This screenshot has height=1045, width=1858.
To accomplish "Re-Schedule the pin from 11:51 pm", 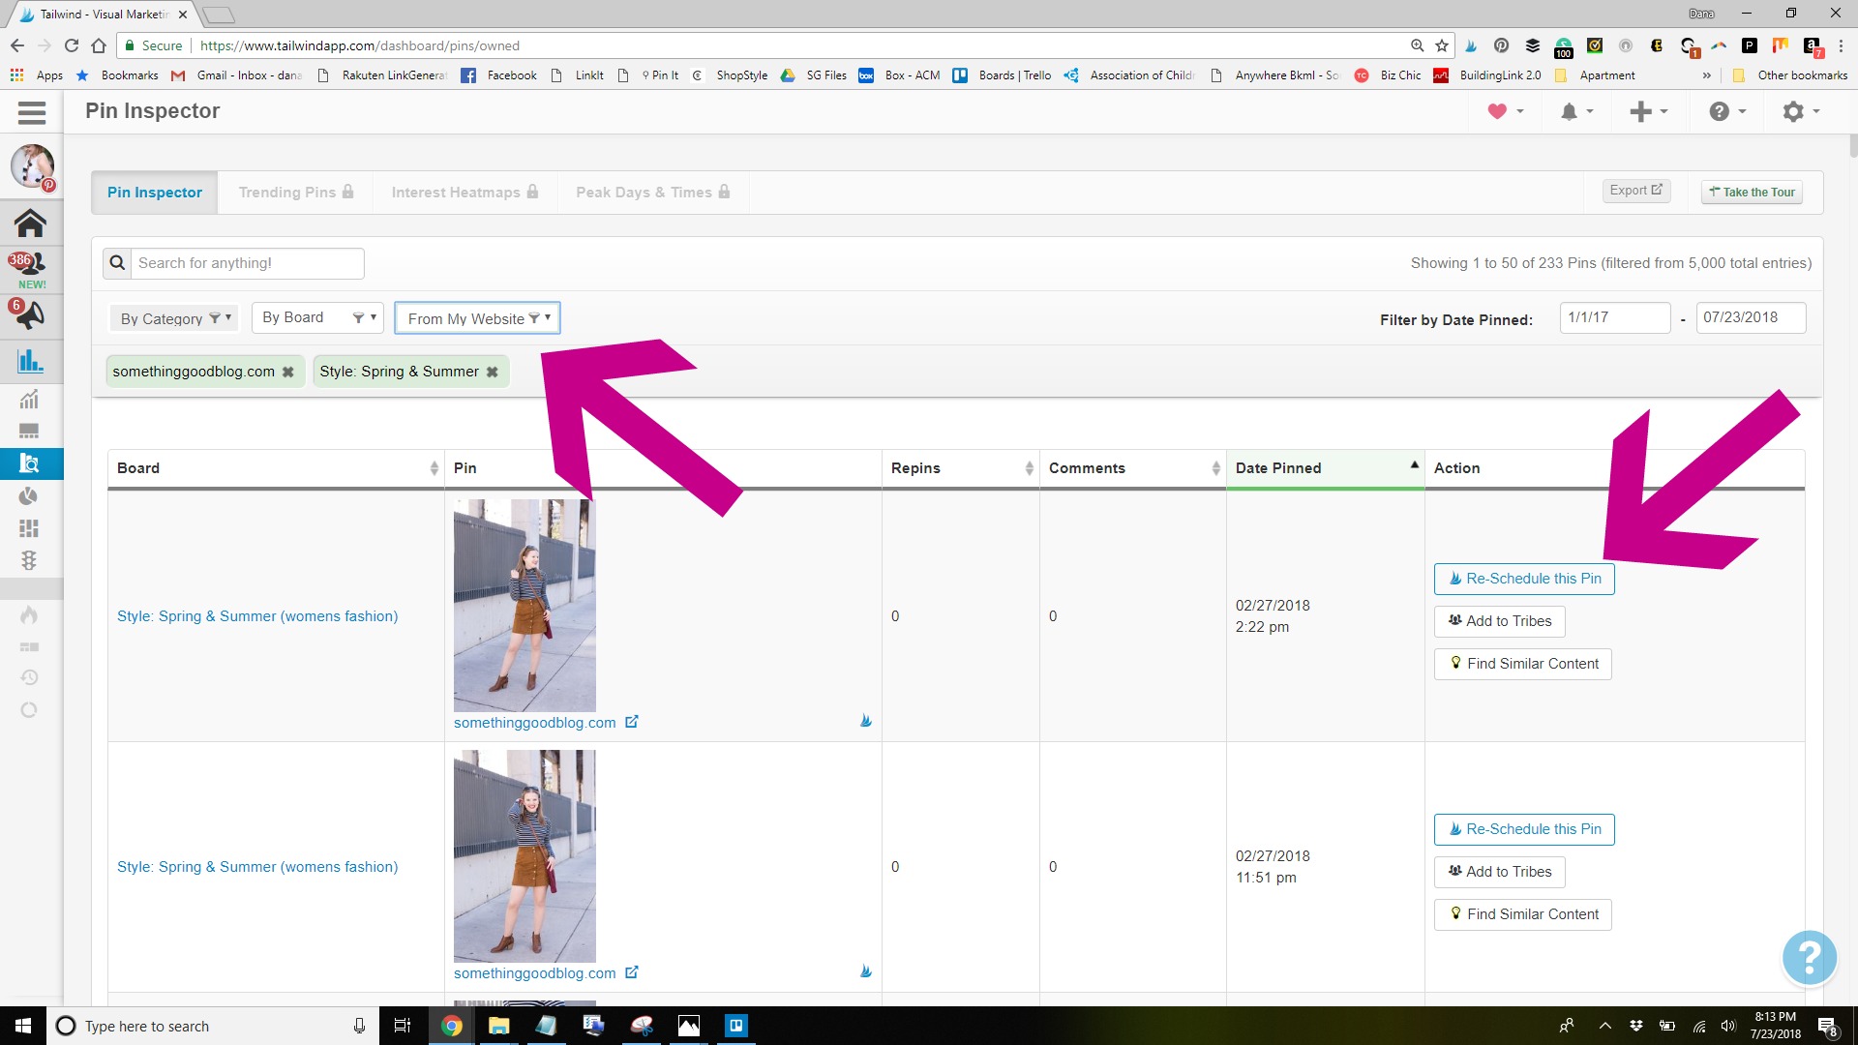I will point(1524,829).
